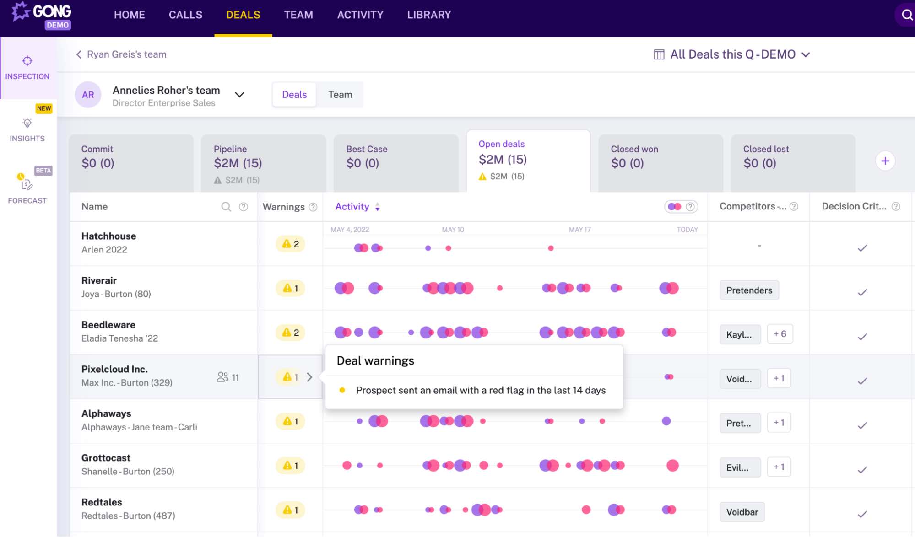Screen dimensions: 915x537
Task: Switch to the Team tab
Action: click(340, 94)
